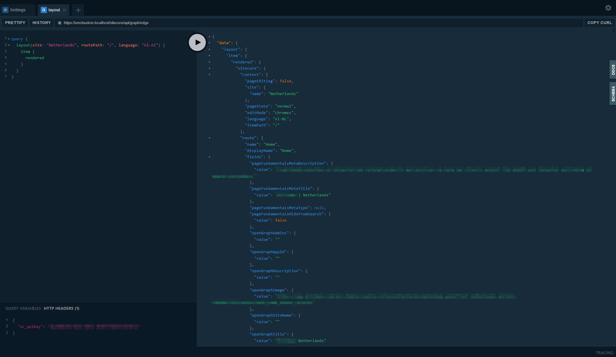The image size is (616, 357).
Task: Click the site "name" value "Netherlands" in response
Action: coord(283,94)
